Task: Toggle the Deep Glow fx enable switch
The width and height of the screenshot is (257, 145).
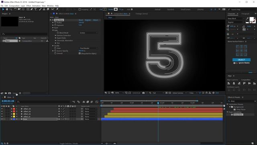Action: click(x=53, y=20)
